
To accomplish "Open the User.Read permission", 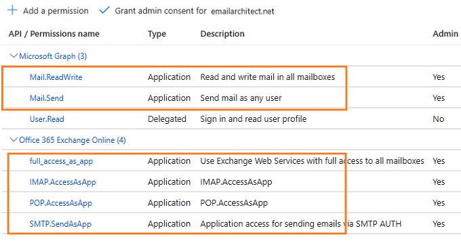I will 47,119.
